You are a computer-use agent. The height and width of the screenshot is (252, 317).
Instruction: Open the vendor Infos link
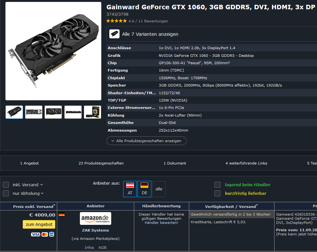(89, 247)
